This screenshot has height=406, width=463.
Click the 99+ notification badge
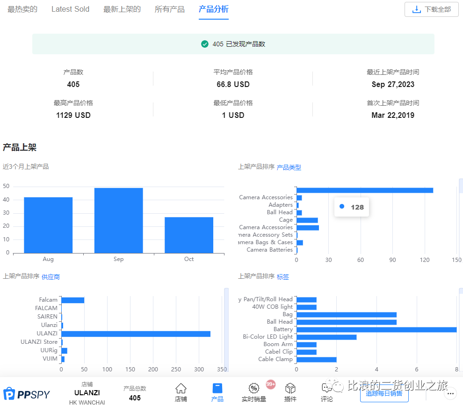click(270, 384)
